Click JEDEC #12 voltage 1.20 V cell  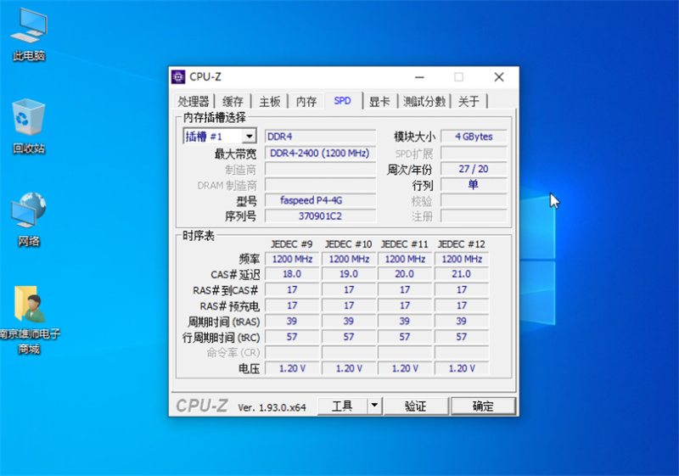click(x=462, y=368)
